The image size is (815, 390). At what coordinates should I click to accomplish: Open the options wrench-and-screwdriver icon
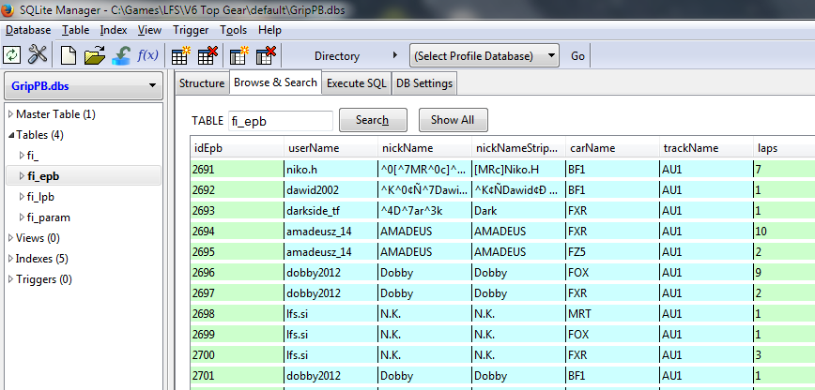click(x=38, y=54)
